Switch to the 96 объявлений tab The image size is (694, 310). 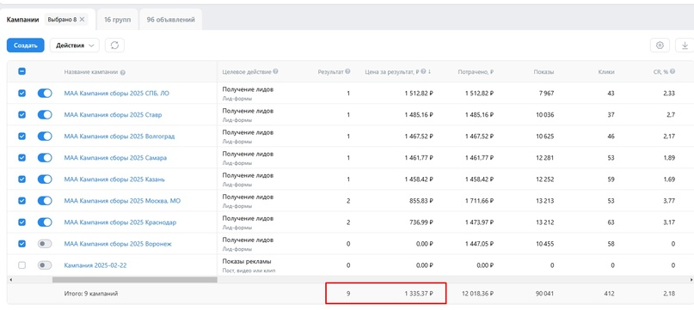click(x=170, y=20)
